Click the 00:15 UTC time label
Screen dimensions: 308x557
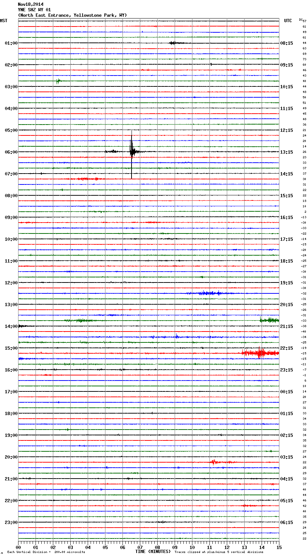coord(287,392)
